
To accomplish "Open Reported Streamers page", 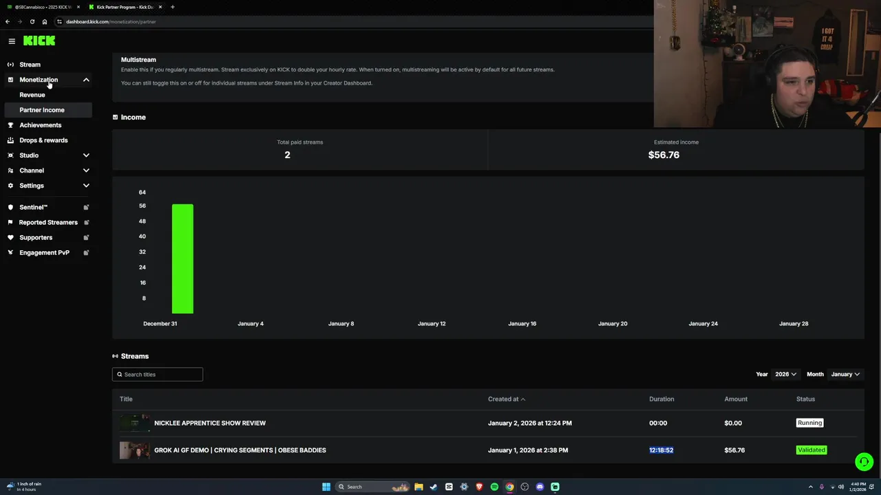I will (48, 222).
